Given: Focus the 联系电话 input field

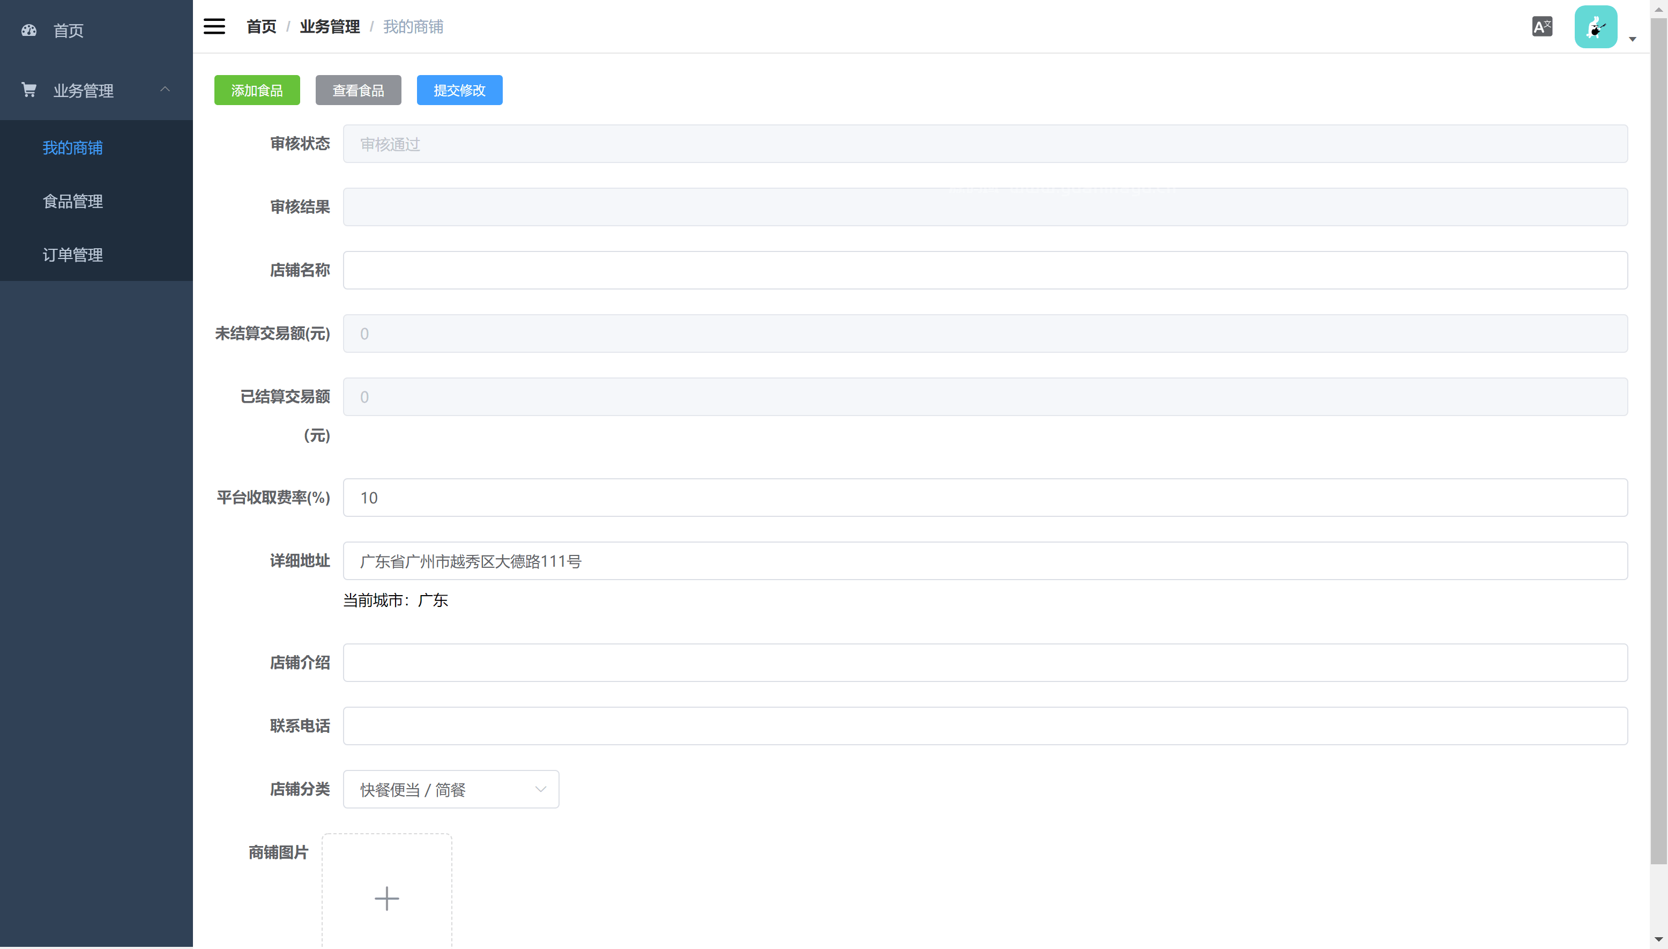Looking at the screenshot, I should tap(985, 725).
